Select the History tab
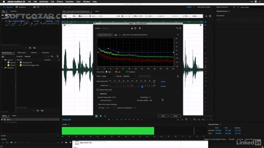The height and width of the screenshot is (148, 264). pyautogui.click(x=4, y=116)
